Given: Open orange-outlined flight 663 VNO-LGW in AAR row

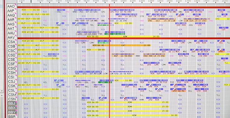Looking at the screenshot, I should [162, 20].
